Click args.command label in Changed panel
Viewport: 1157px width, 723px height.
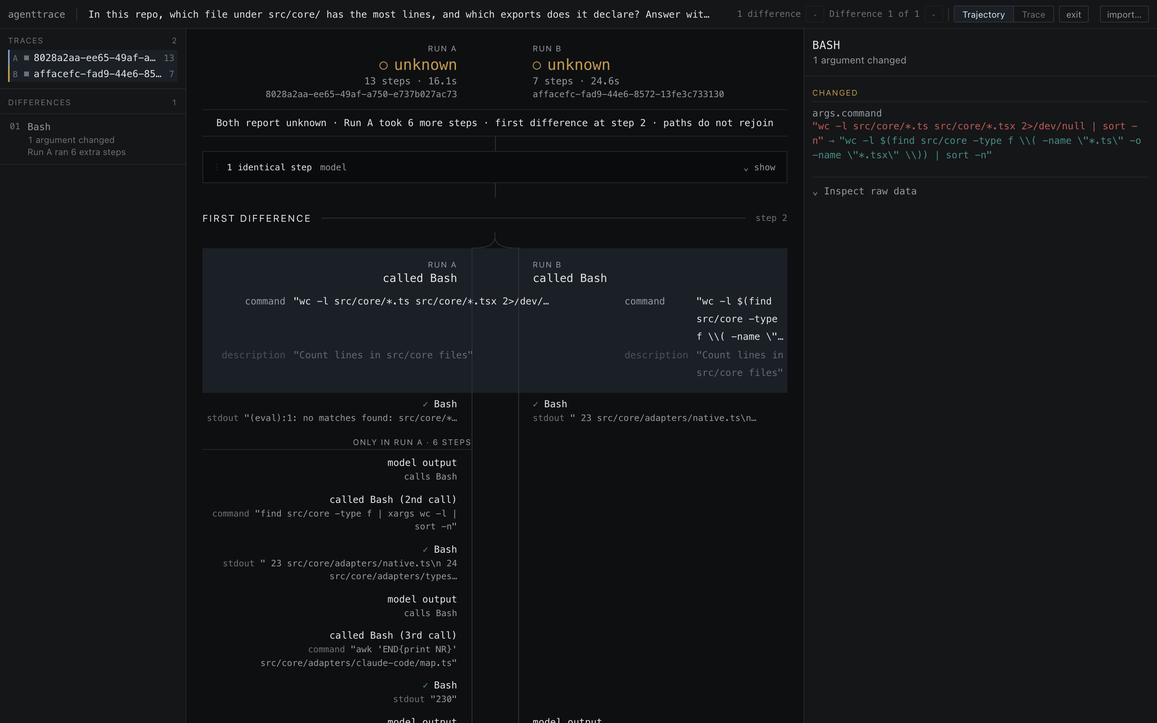(847, 113)
